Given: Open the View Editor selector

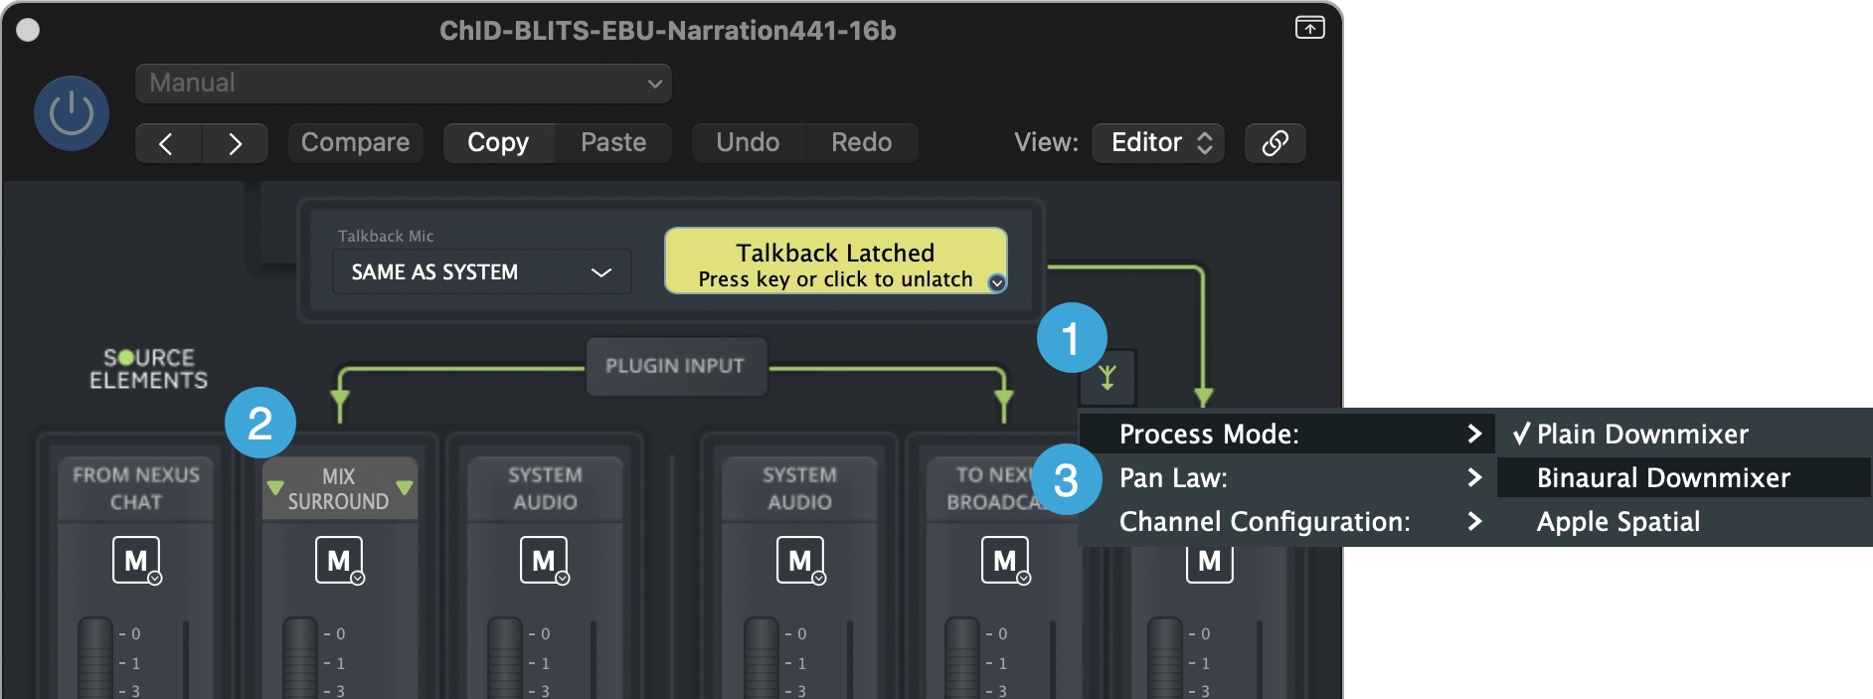Looking at the screenshot, I should [x=1158, y=143].
